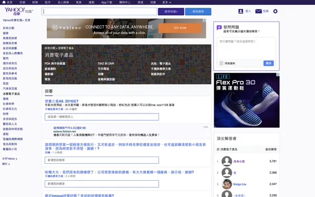Image resolution: width=315 pixels, height=197 pixels.
Task: Click the Yahoo奇摩 知識+ logo
Action: click(x=19, y=12)
